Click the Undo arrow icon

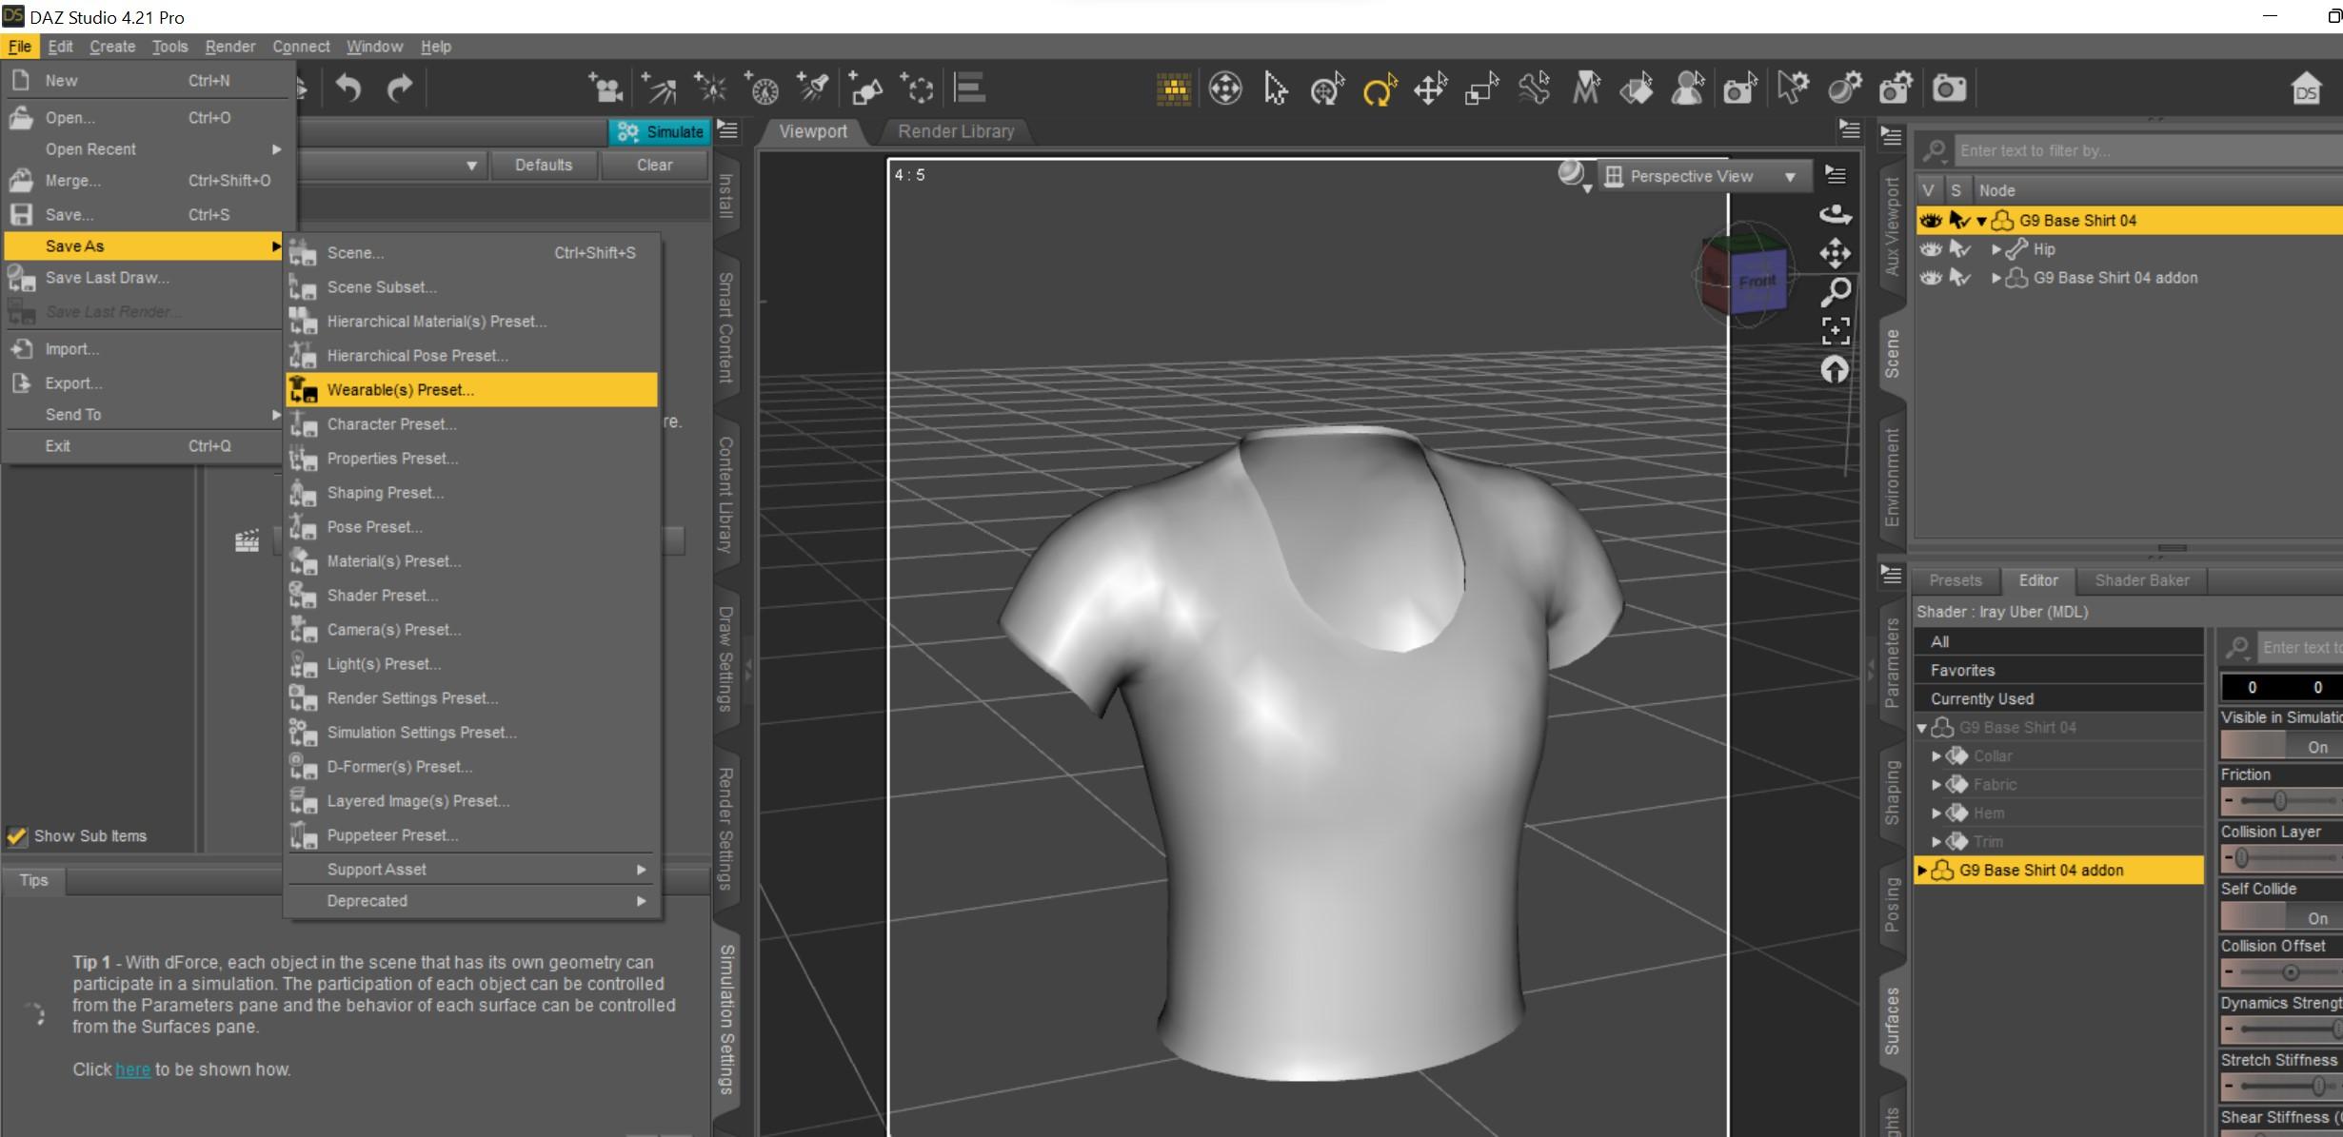(348, 88)
